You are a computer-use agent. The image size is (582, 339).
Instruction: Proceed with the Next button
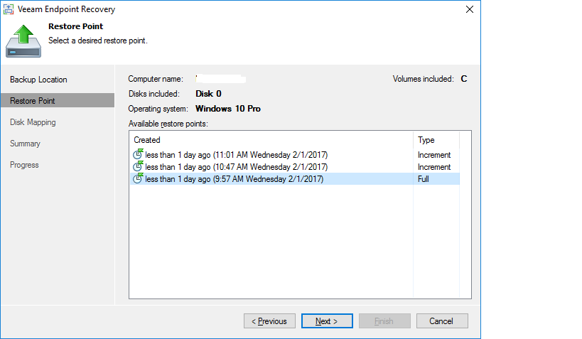327,321
